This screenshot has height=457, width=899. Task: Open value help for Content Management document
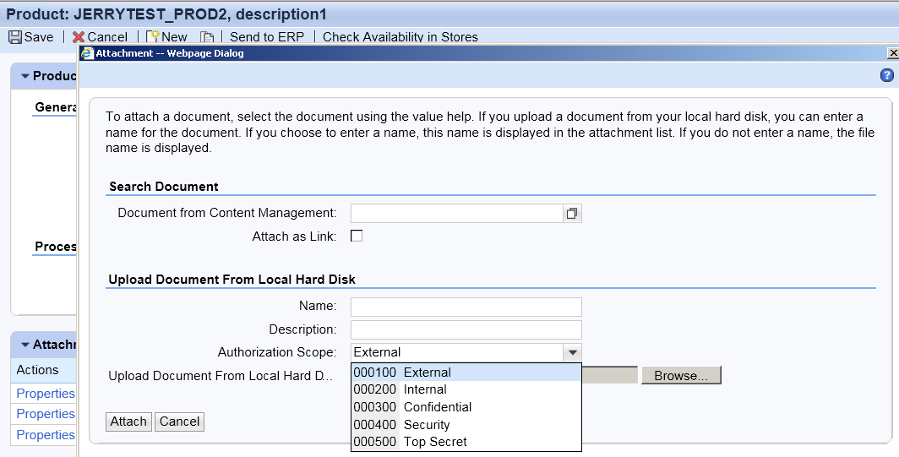572,214
